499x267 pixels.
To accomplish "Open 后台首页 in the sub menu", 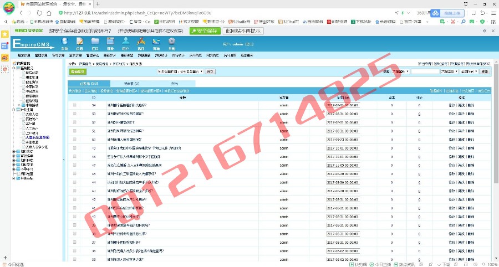I will (196, 55).
